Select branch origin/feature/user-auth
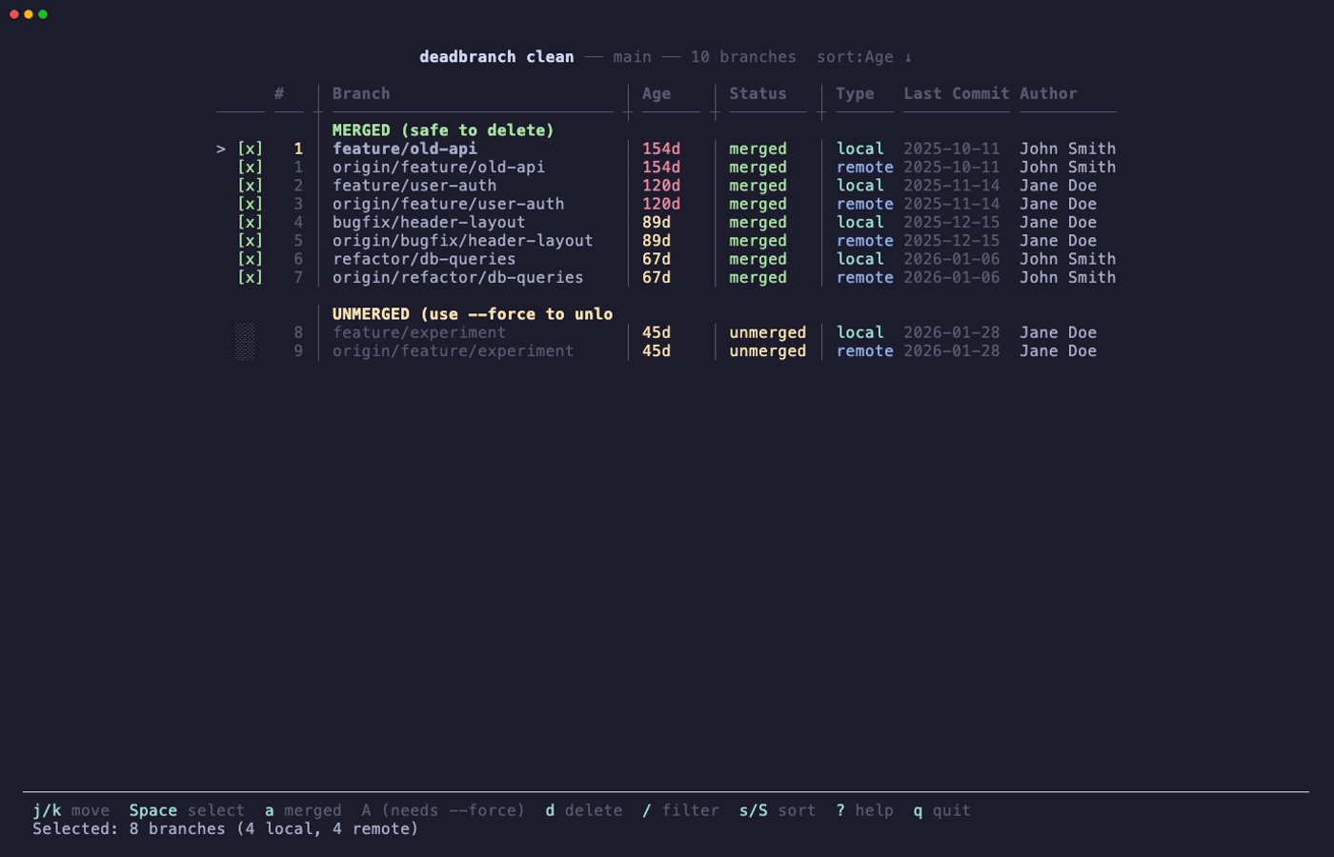 (x=448, y=204)
